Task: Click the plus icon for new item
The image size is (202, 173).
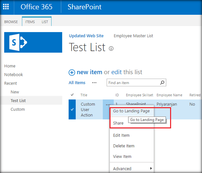Action: pos(72,72)
